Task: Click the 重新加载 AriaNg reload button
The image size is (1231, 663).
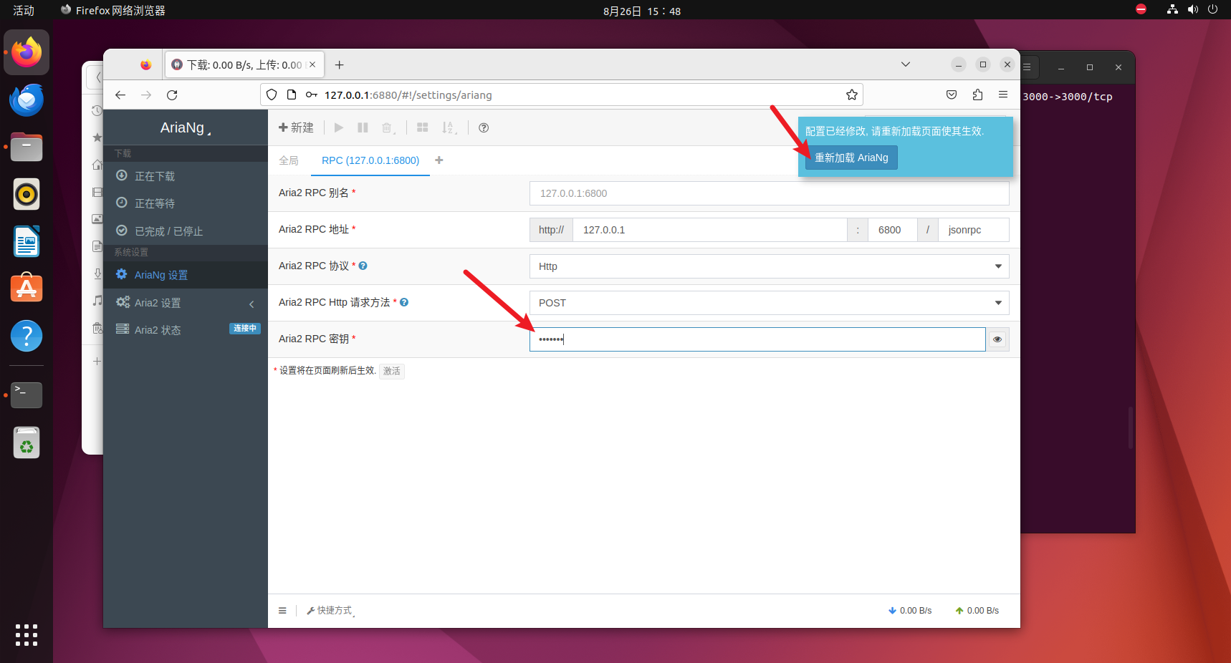Action: (851, 157)
